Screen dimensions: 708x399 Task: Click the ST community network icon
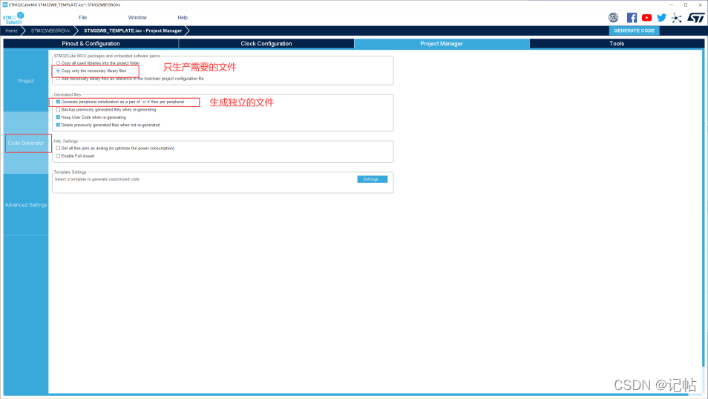point(676,18)
